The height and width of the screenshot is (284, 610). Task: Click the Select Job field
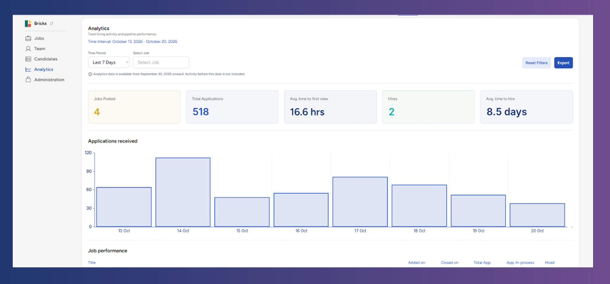point(161,63)
